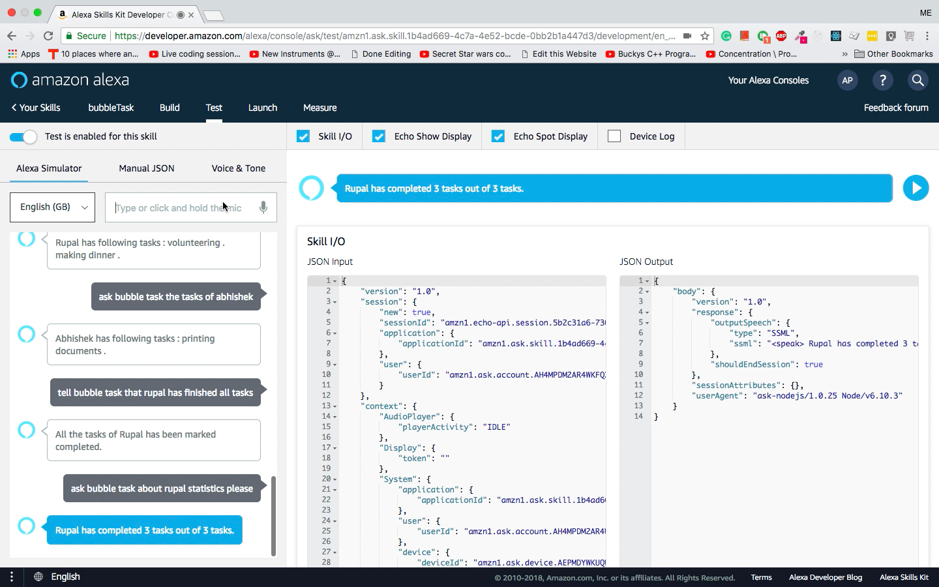Click the amazon alexa logo
Viewport: 939px width, 587px height.
point(70,80)
